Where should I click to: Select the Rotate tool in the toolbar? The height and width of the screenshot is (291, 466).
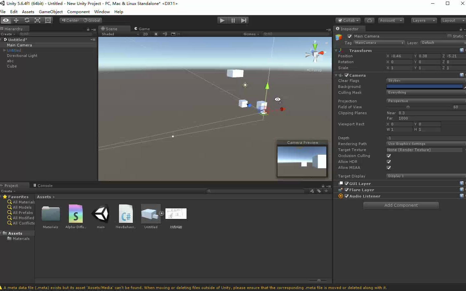tap(27, 20)
